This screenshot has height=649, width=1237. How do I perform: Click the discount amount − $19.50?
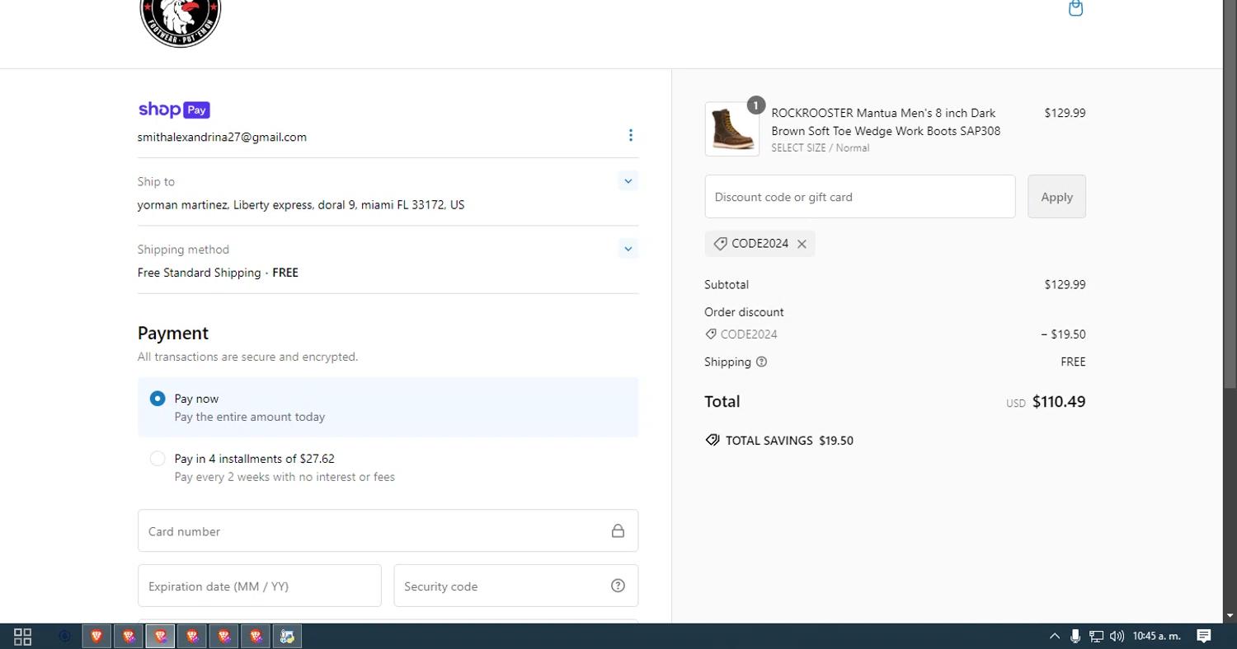(1063, 334)
